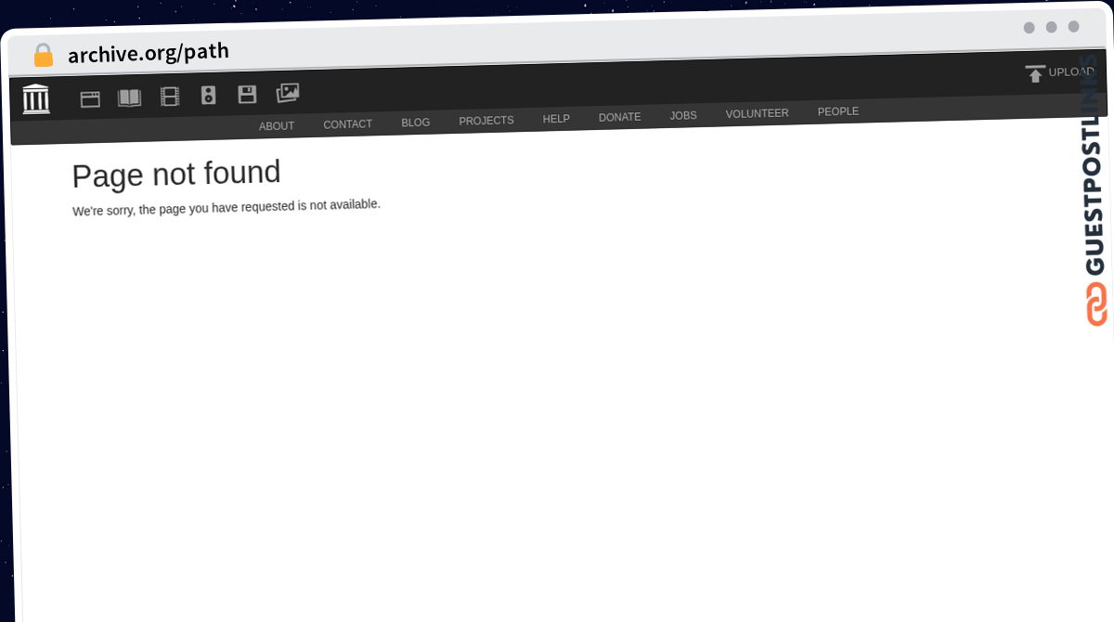Click the Internet Archive logo icon
Viewport: 1114px width, 622px height.
(x=36, y=98)
